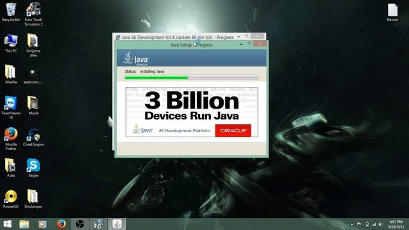Screen dimensions: 409x230
Task: Open the OBS taskbar icon
Action: click(80, 224)
